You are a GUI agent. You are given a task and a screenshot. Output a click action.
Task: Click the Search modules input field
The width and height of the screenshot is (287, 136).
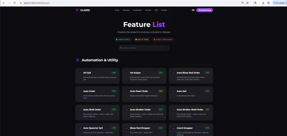pos(144,48)
